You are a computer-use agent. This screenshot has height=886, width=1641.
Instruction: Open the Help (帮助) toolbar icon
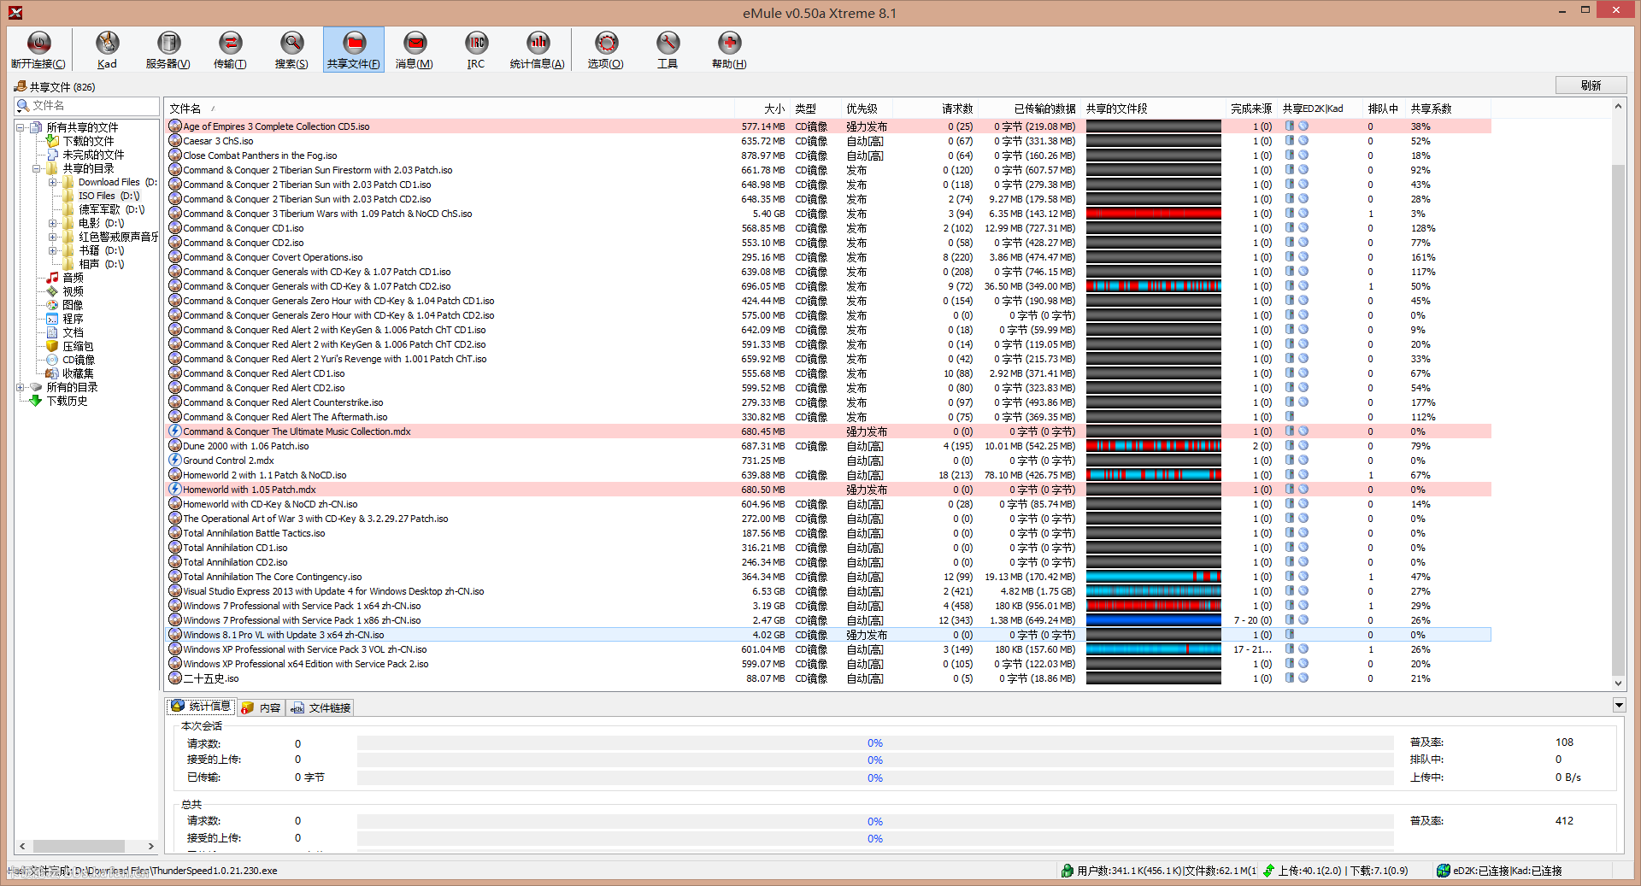click(729, 50)
